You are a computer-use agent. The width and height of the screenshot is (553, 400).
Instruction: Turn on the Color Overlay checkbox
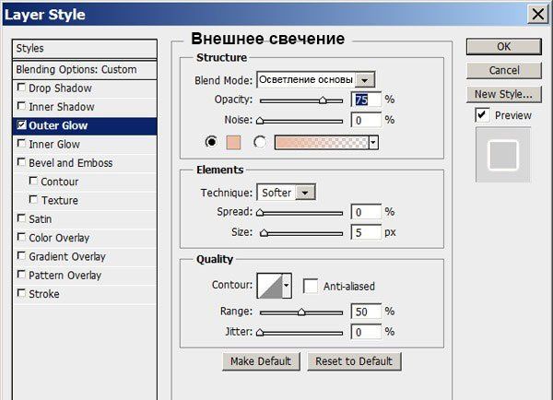coord(21,237)
